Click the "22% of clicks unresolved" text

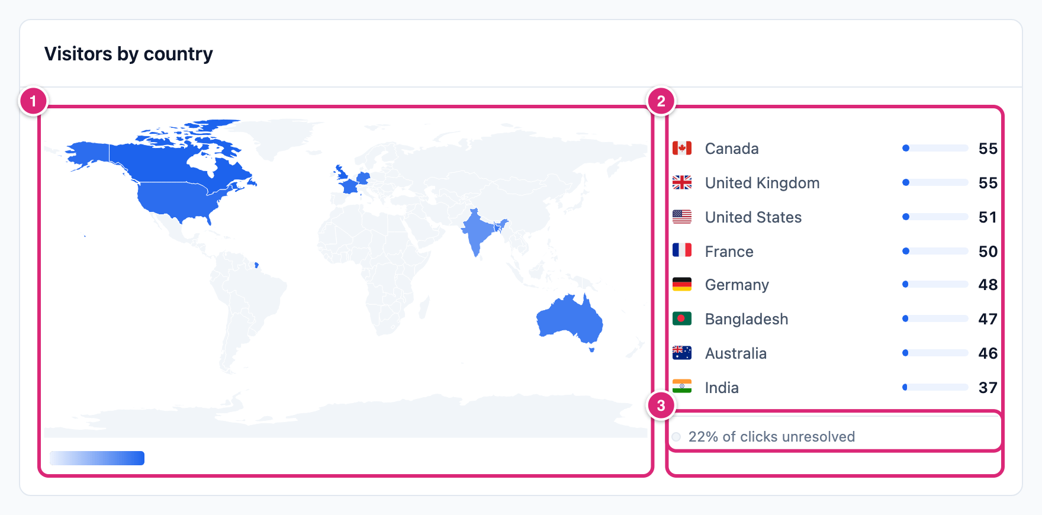click(771, 437)
